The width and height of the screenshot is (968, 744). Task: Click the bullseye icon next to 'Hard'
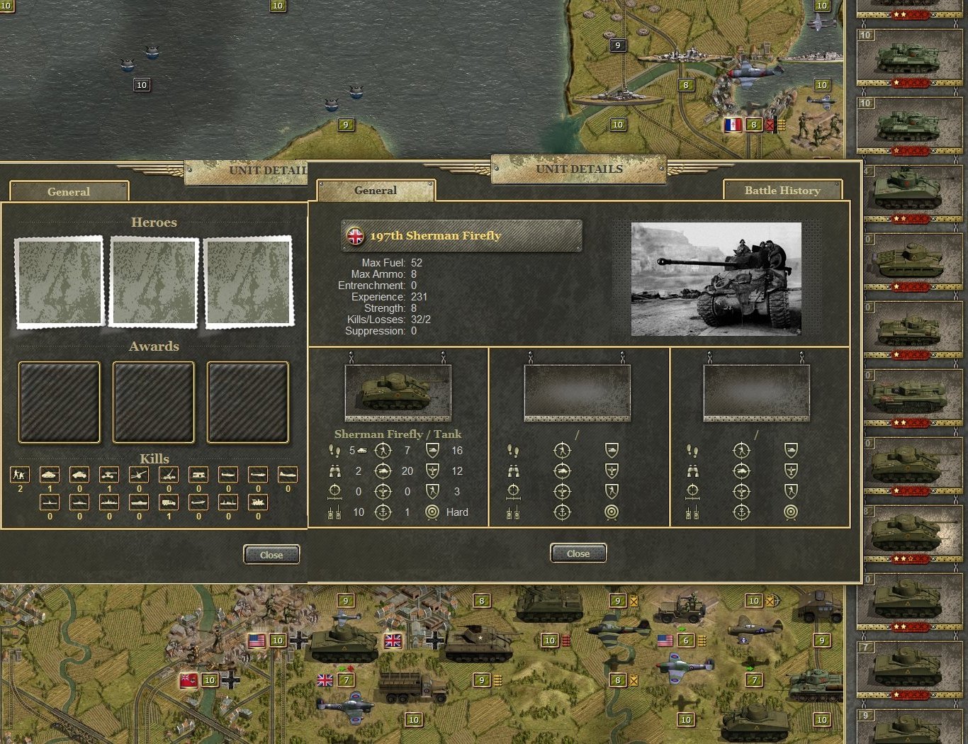[x=432, y=512]
